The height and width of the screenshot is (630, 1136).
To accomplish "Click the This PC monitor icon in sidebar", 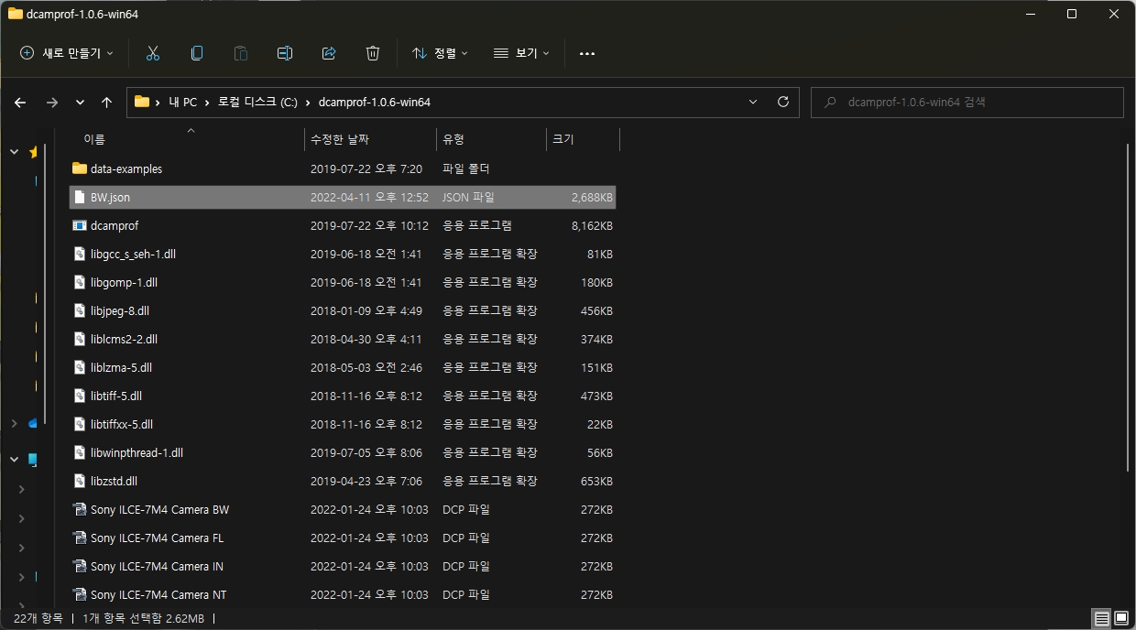I will pyautogui.click(x=34, y=460).
